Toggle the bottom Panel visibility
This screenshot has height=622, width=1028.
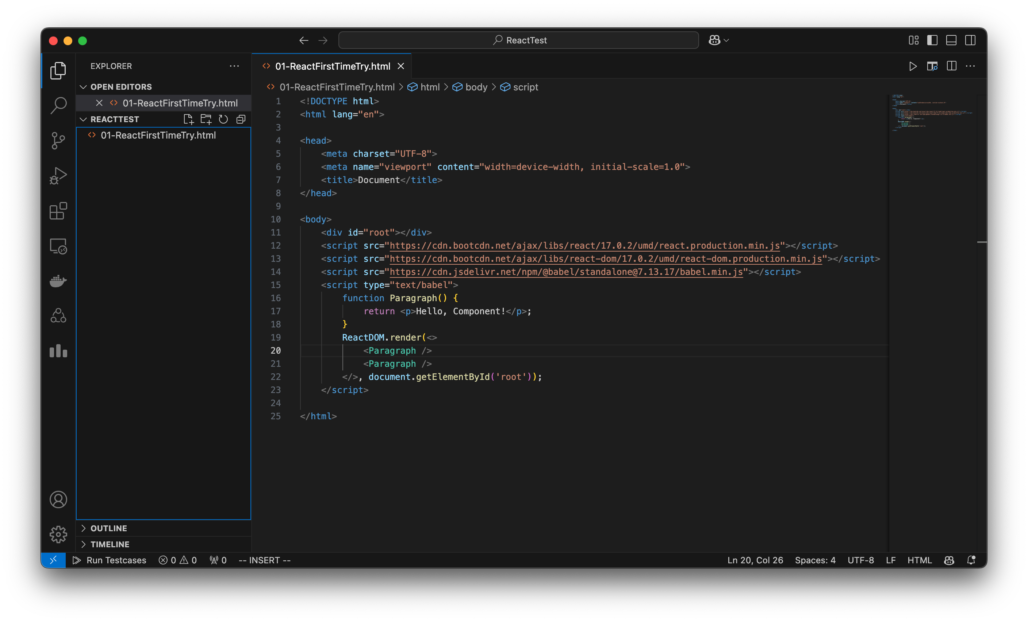tap(951, 40)
